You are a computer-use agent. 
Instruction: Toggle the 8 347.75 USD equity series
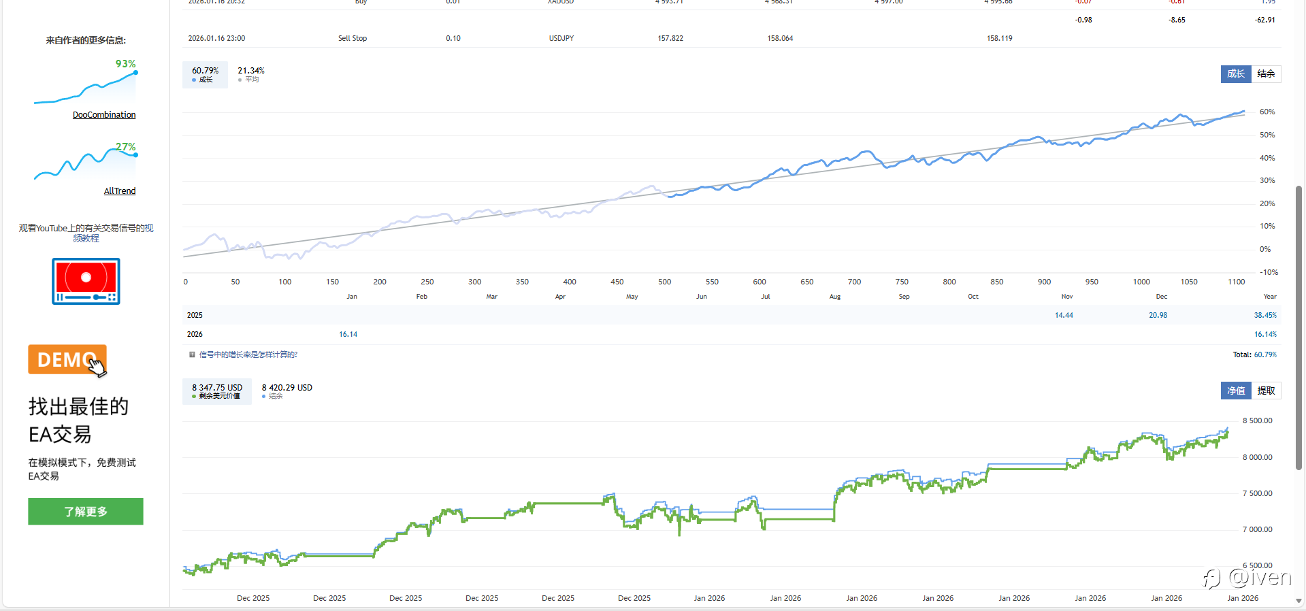click(x=216, y=391)
